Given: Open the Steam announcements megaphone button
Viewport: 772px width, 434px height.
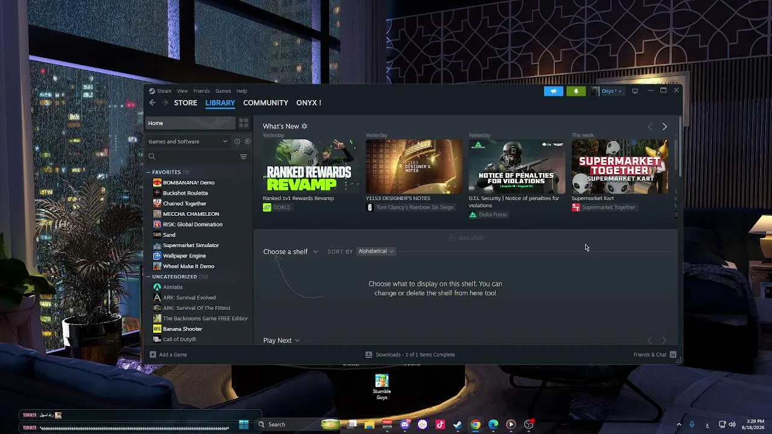Looking at the screenshot, I should 553,91.
